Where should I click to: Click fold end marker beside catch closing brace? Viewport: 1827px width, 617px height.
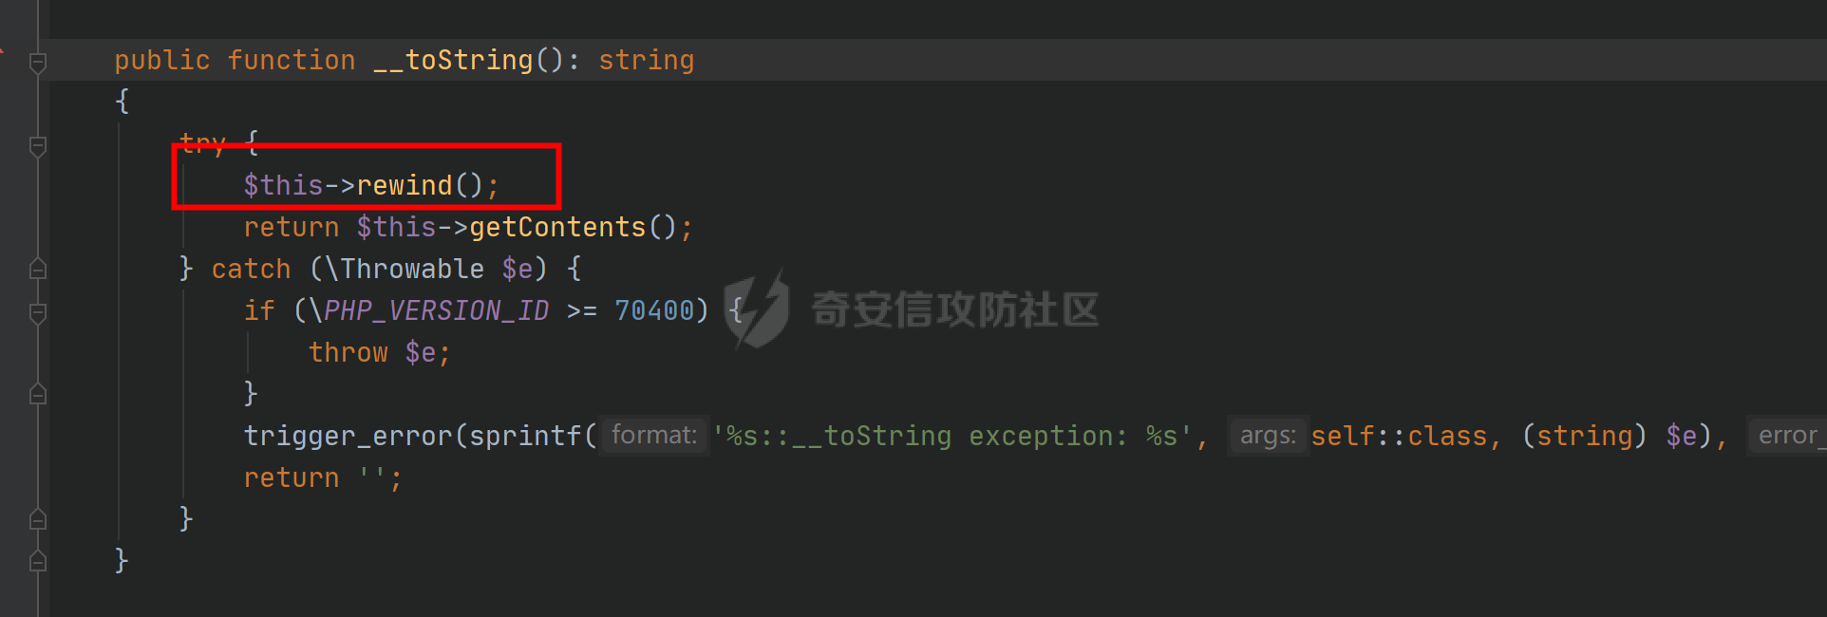(x=38, y=519)
